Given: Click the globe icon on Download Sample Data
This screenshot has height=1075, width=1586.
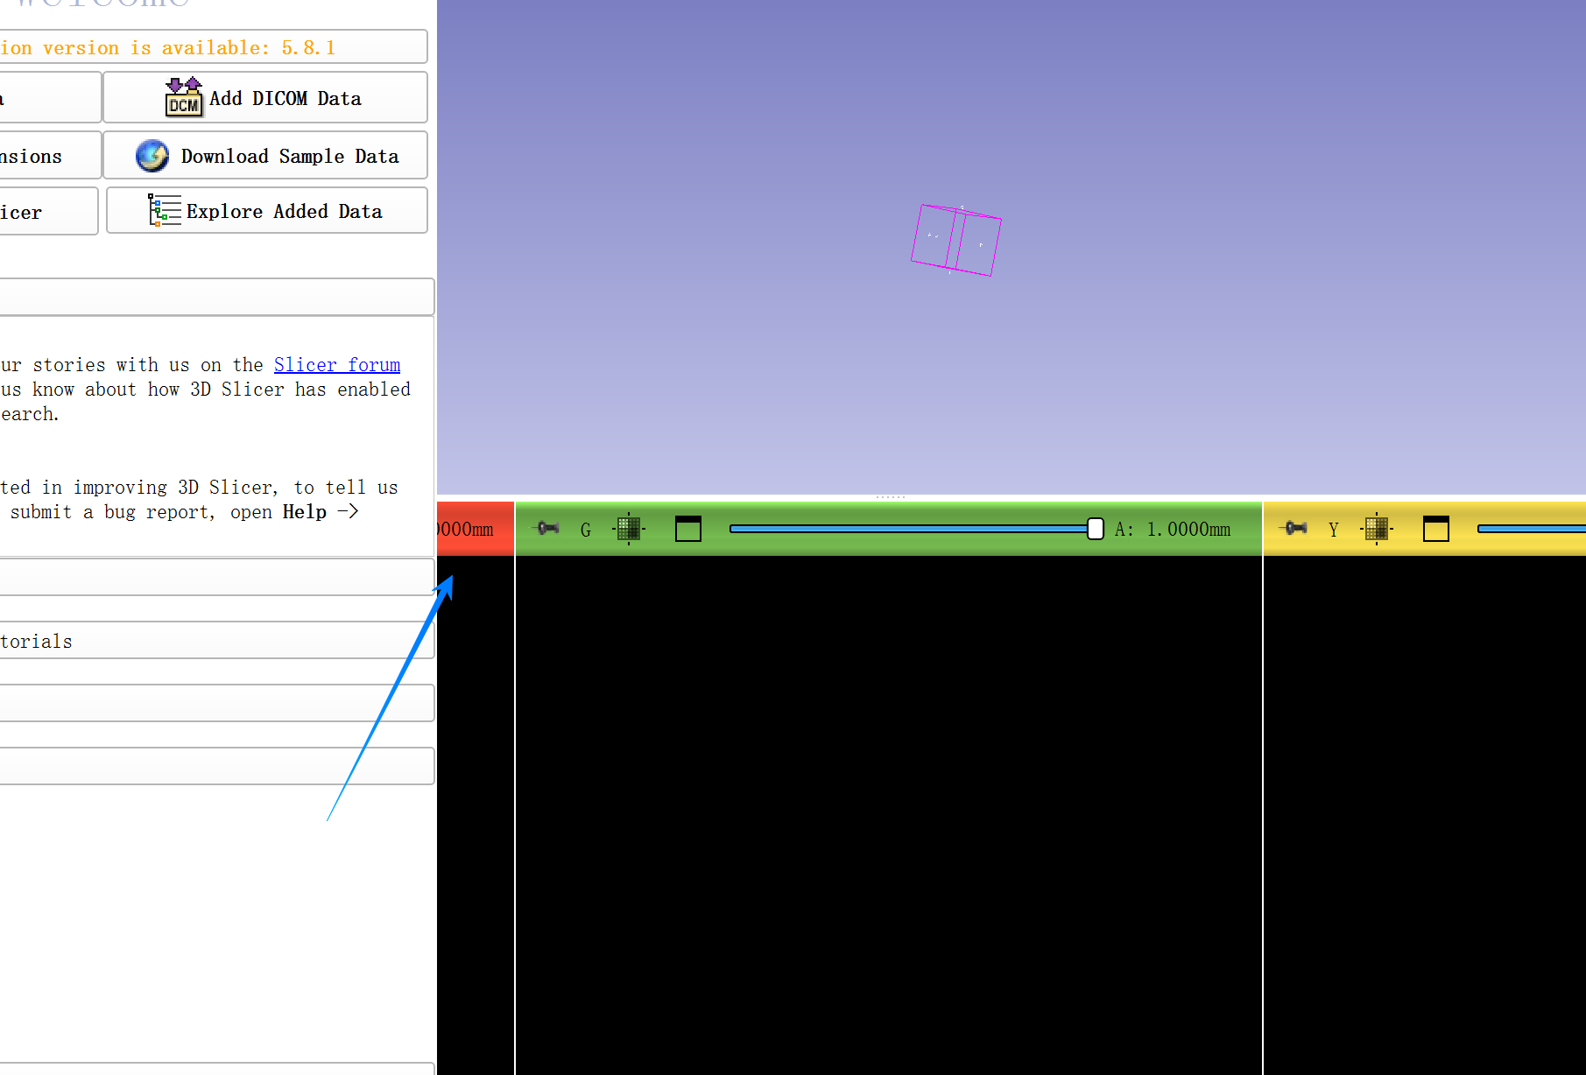Looking at the screenshot, I should (x=152, y=156).
